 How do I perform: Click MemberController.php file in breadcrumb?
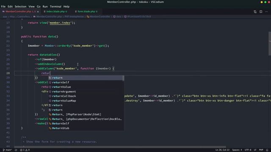click(x=49, y=16)
